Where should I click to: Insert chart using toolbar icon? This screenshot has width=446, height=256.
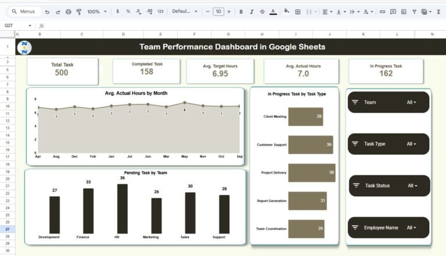coord(404,12)
